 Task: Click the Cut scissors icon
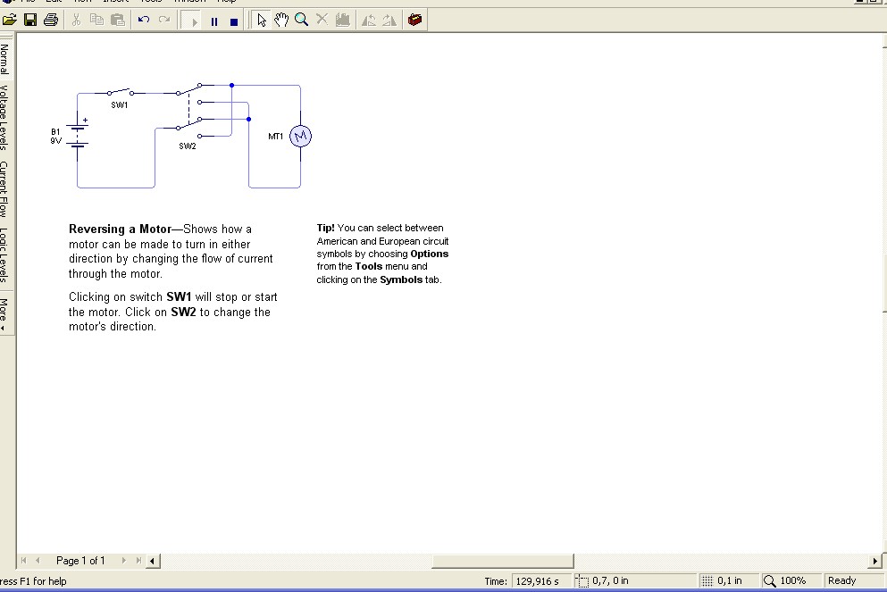[x=76, y=21]
